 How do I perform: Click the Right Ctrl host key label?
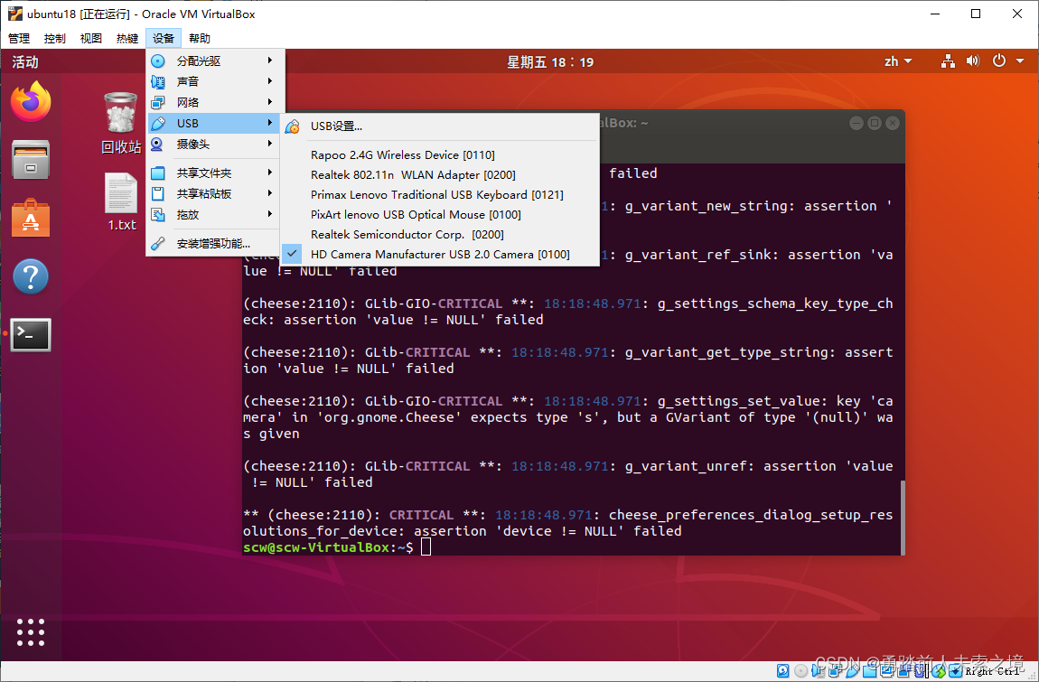992,671
